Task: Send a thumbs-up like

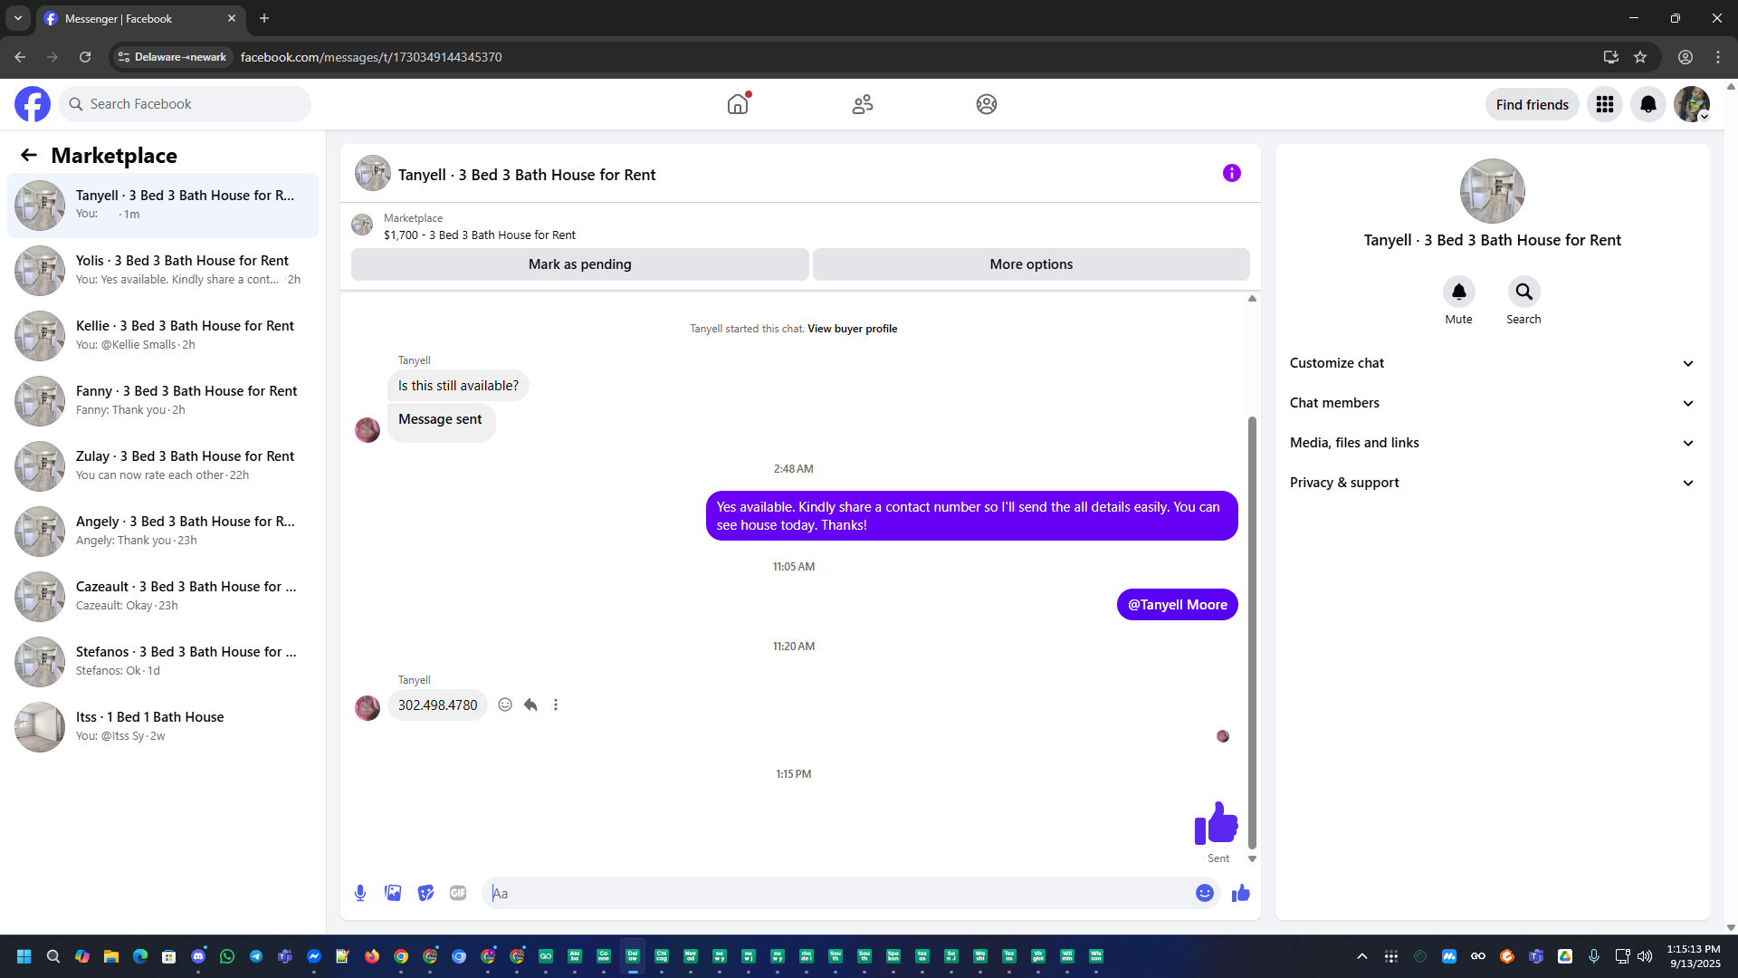Action: [x=1240, y=893]
